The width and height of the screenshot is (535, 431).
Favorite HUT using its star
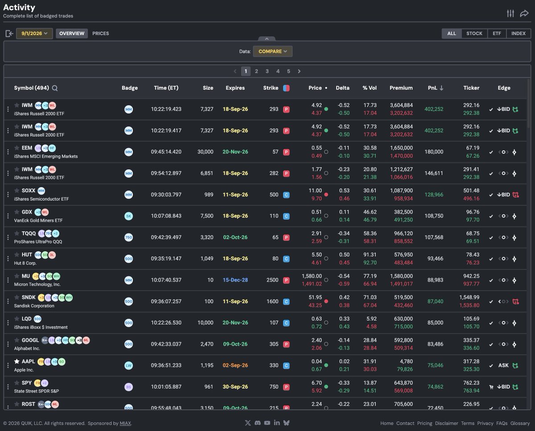pos(16,255)
